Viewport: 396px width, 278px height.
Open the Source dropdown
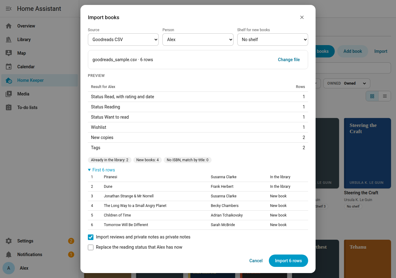pyautogui.click(x=123, y=40)
